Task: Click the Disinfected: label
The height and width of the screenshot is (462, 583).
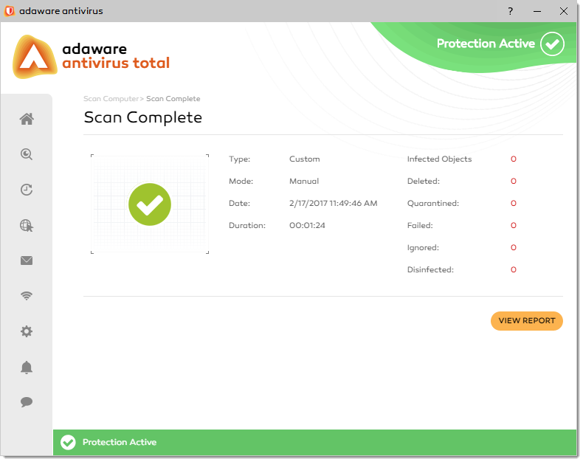Action: coord(430,269)
